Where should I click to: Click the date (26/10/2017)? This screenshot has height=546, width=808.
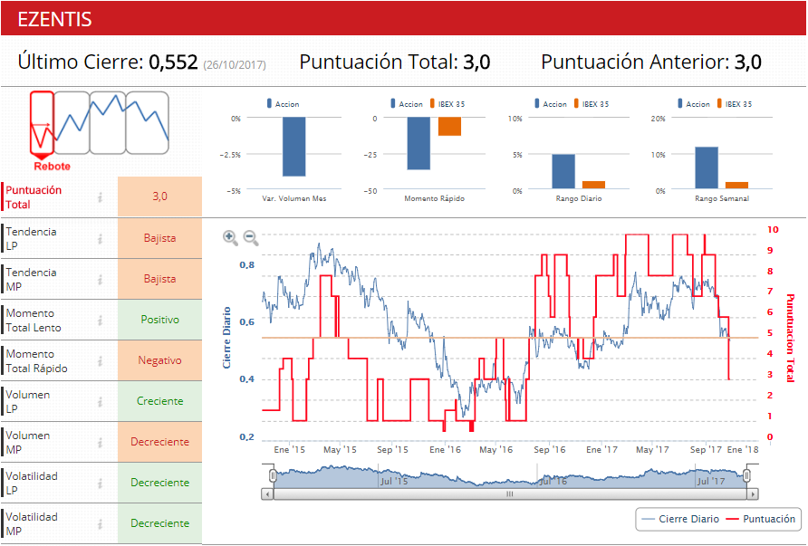(x=235, y=65)
